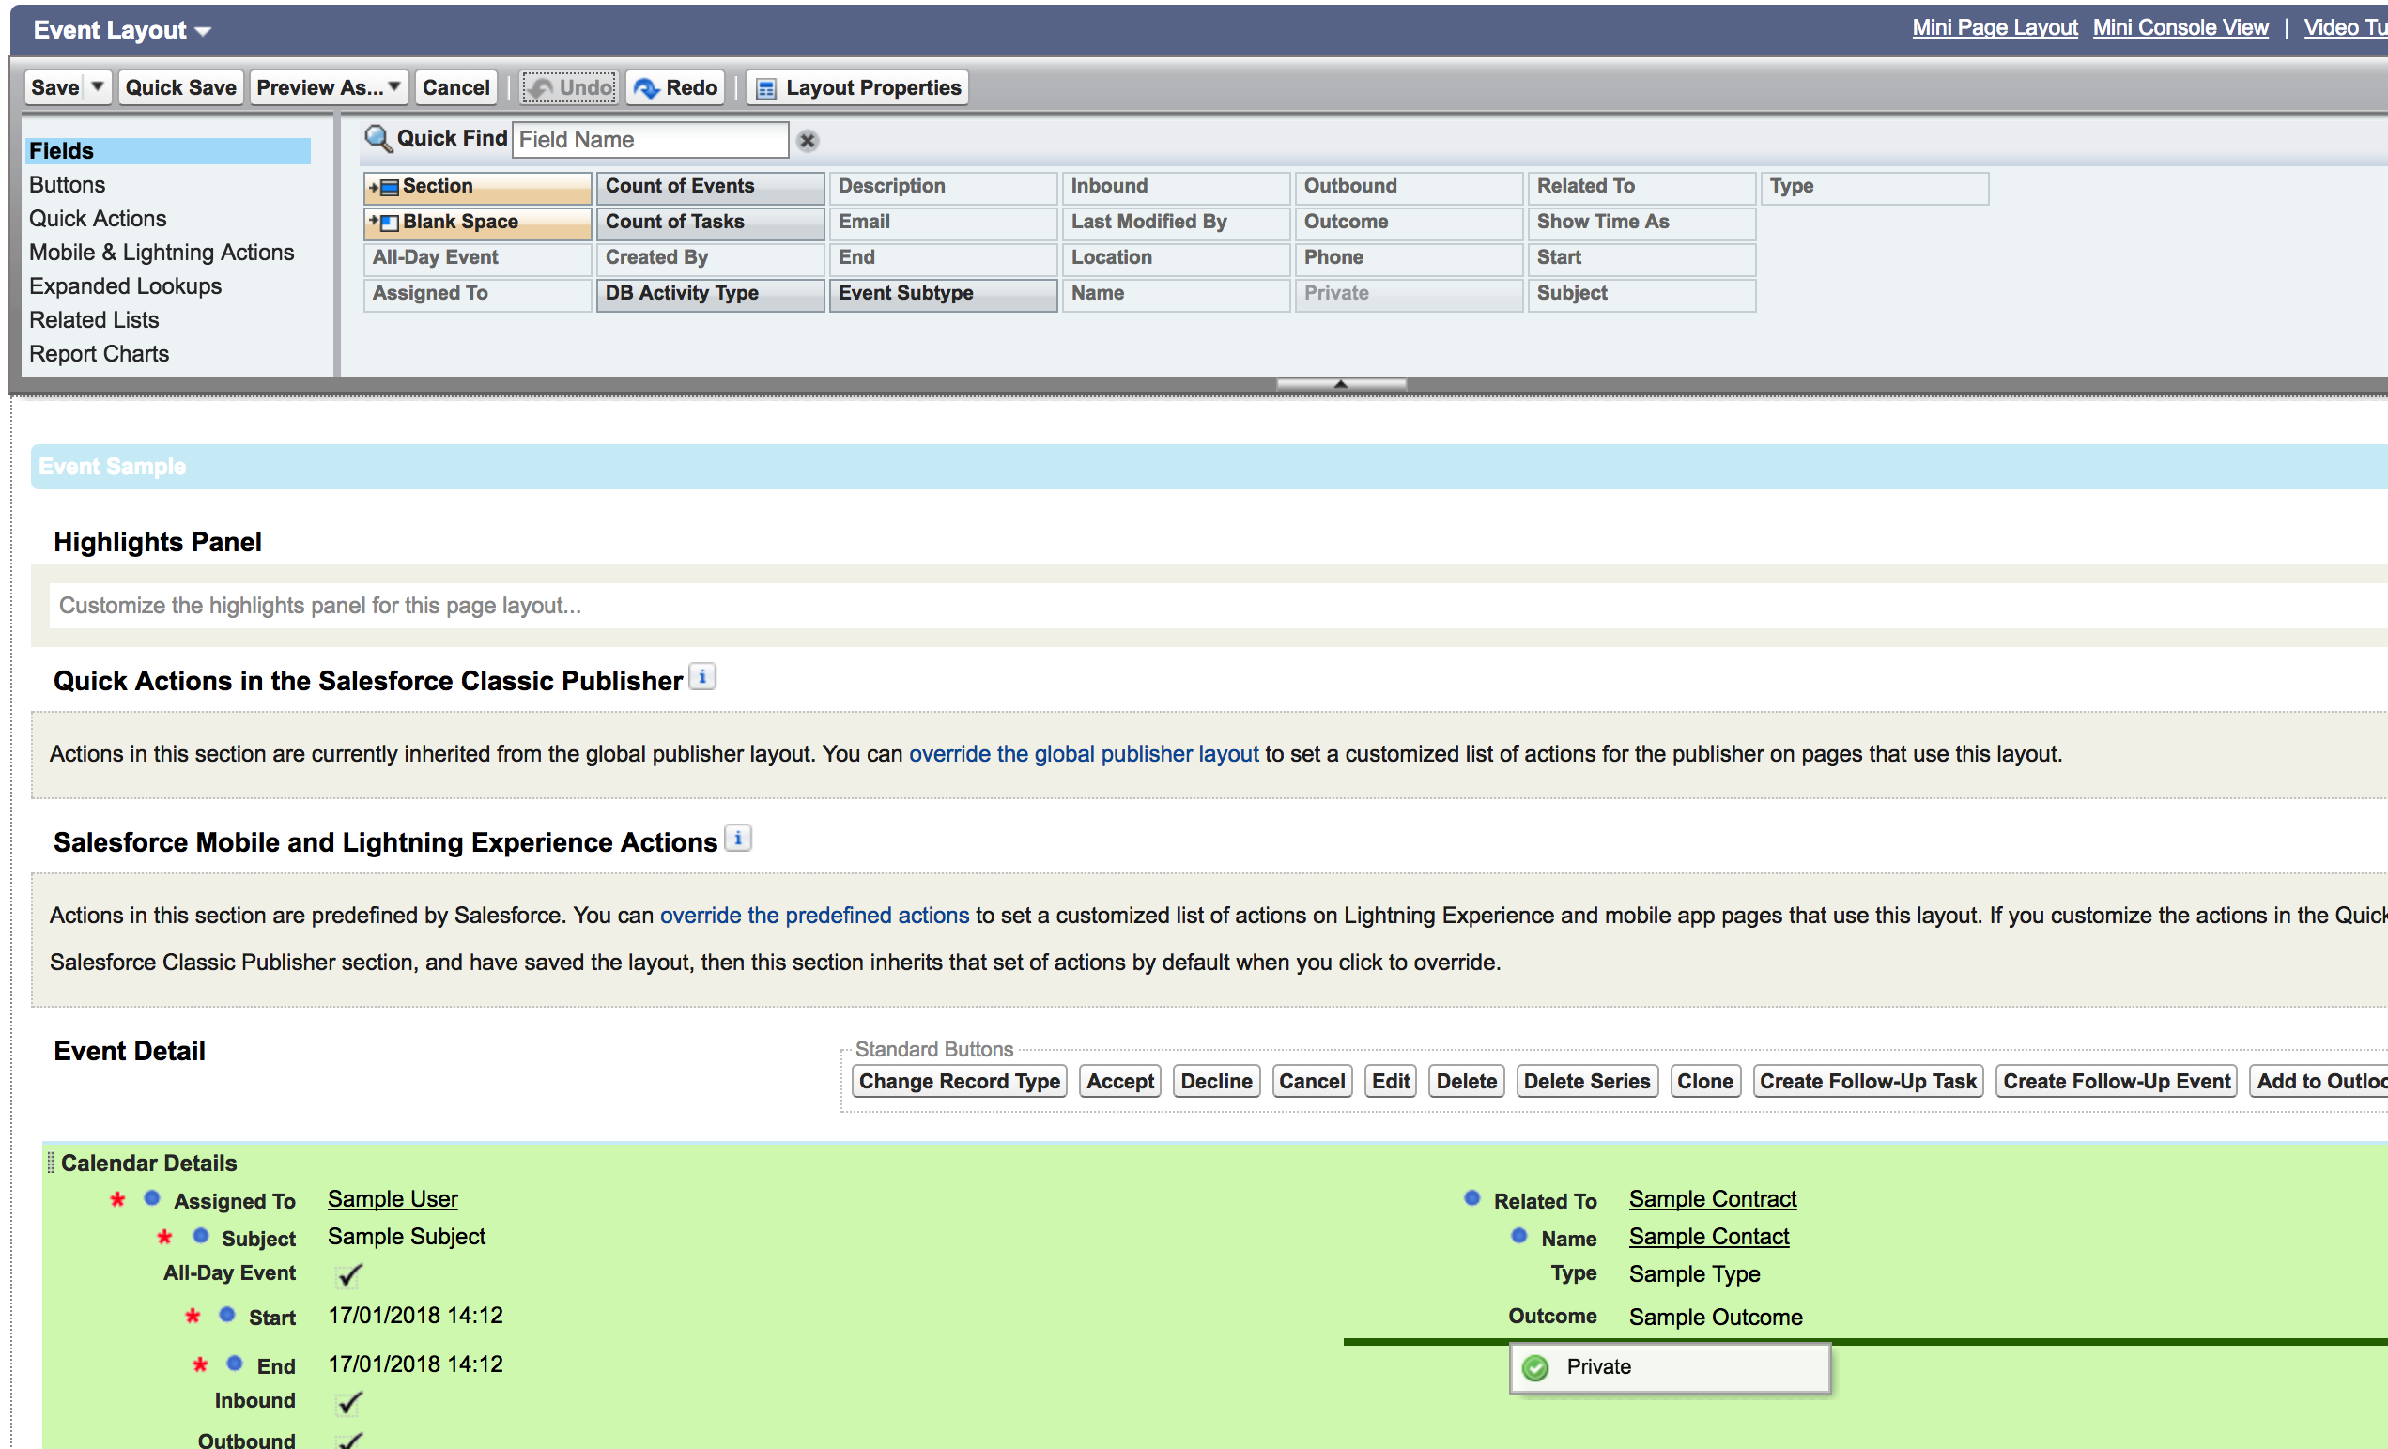Select Related Lists in palette sidebar
Screen dimensions: 2388x1449
pyautogui.click(x=94, y=320)
